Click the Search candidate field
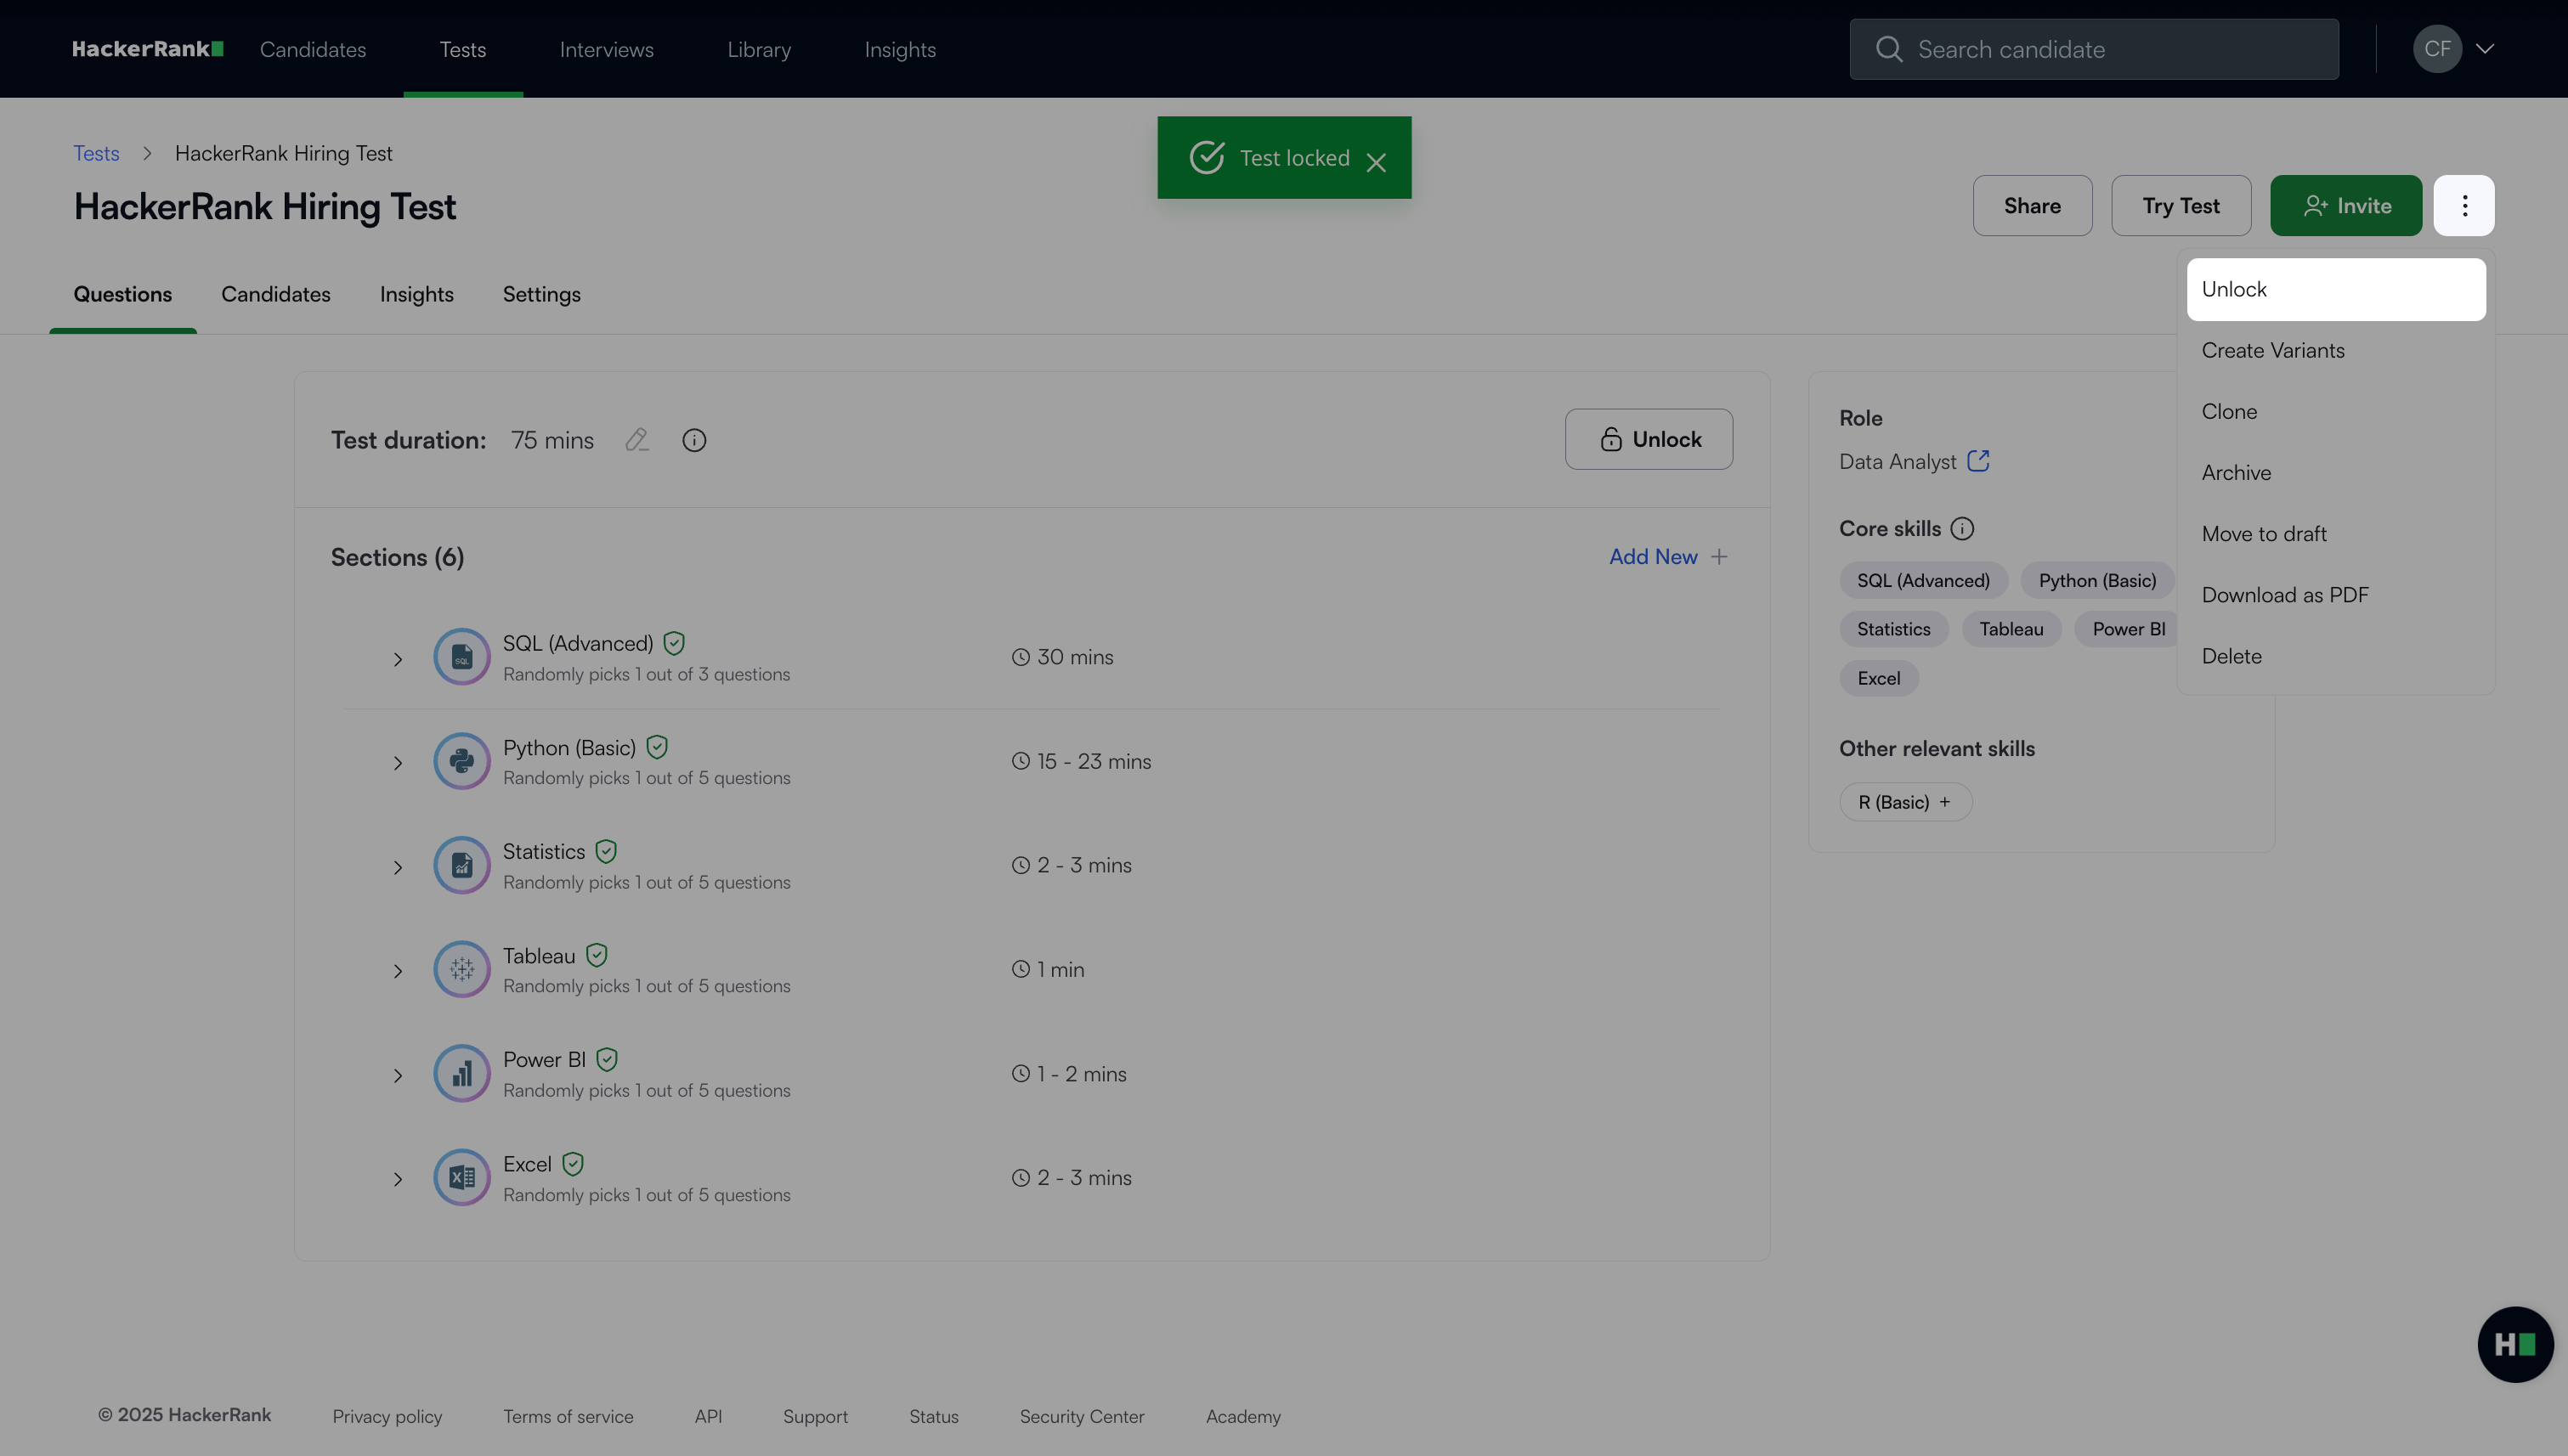Screen dimensions: 2568x1456 pyautogui.click(x=2094, y=49)
